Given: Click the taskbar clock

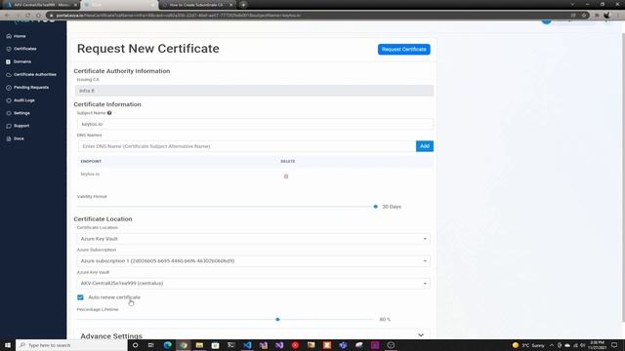Looking at the screenshot, I should 597,345.
